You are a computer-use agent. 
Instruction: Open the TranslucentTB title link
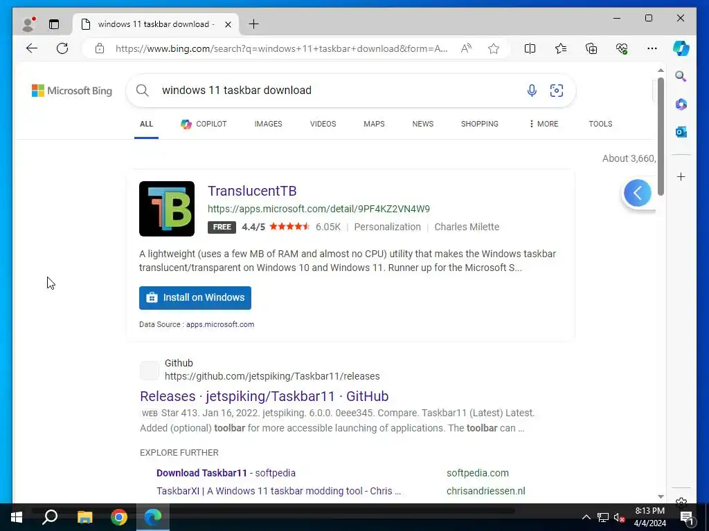click(x=252, y=191)
